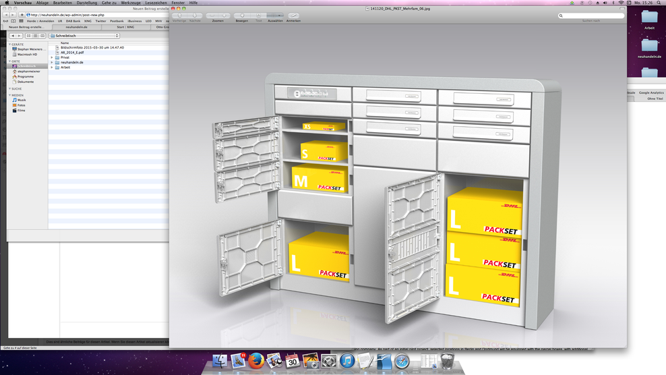
Task: Click the Wi-Fi status icon
Action: click(621, 3)
